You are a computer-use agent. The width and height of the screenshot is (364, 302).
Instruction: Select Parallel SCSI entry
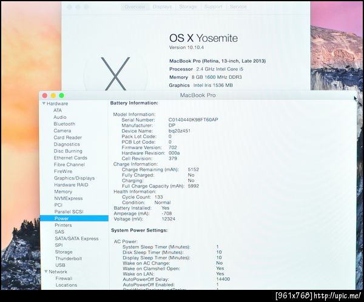tap(69, 212)
